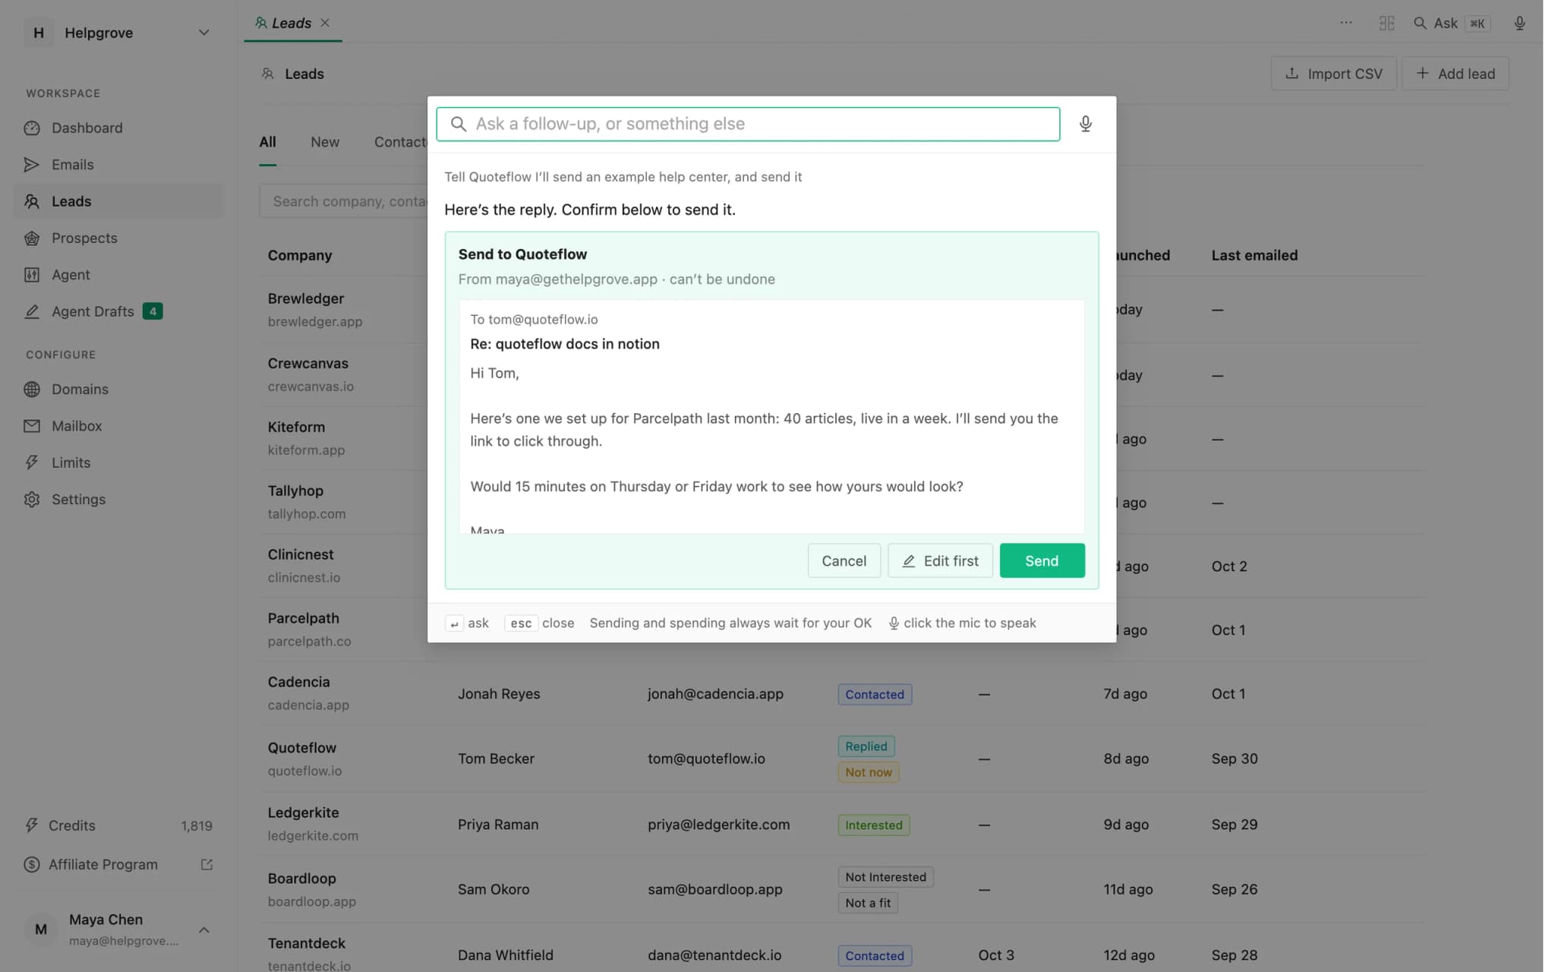This screenshot has height=972, width=1555.
Task: Click the Replied tag for Quoteflow
Action: pyautogui.click(x=866, y=746)
